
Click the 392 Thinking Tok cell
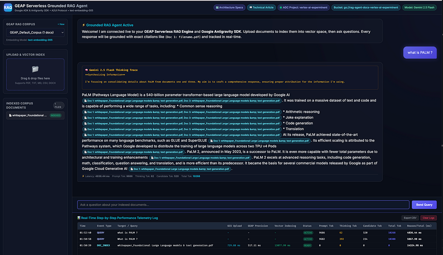click(342, 239)
